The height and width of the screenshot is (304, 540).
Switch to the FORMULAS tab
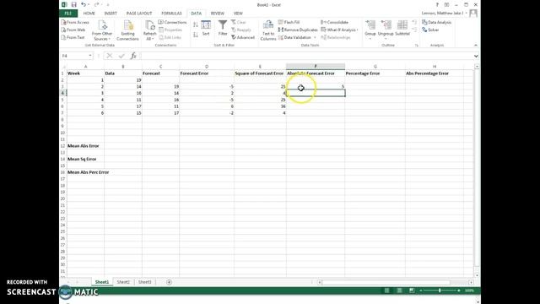click(171, 14)
